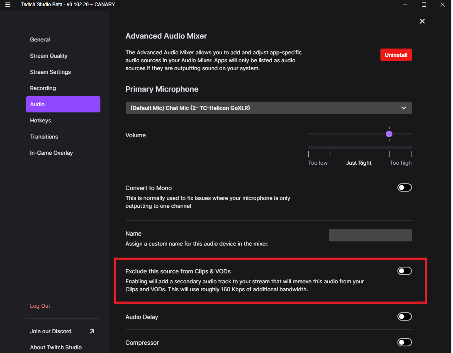Image resolution: width=453 pixels, height=353 pixels.
Task: Log Out of Twitch Studio
Action: click(x=40, y=306)
